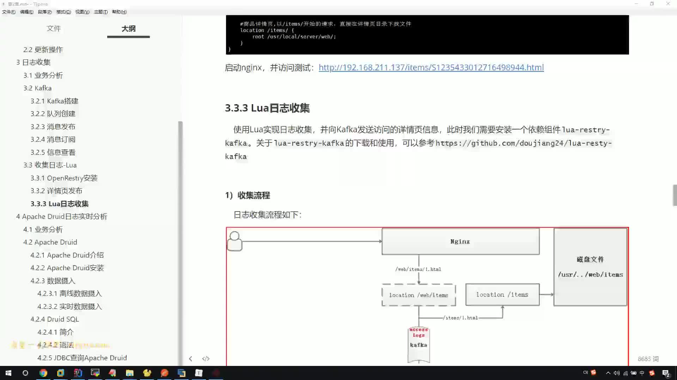
Task: Select 3.2.5 信息查看 in outline
Action: 53,152
